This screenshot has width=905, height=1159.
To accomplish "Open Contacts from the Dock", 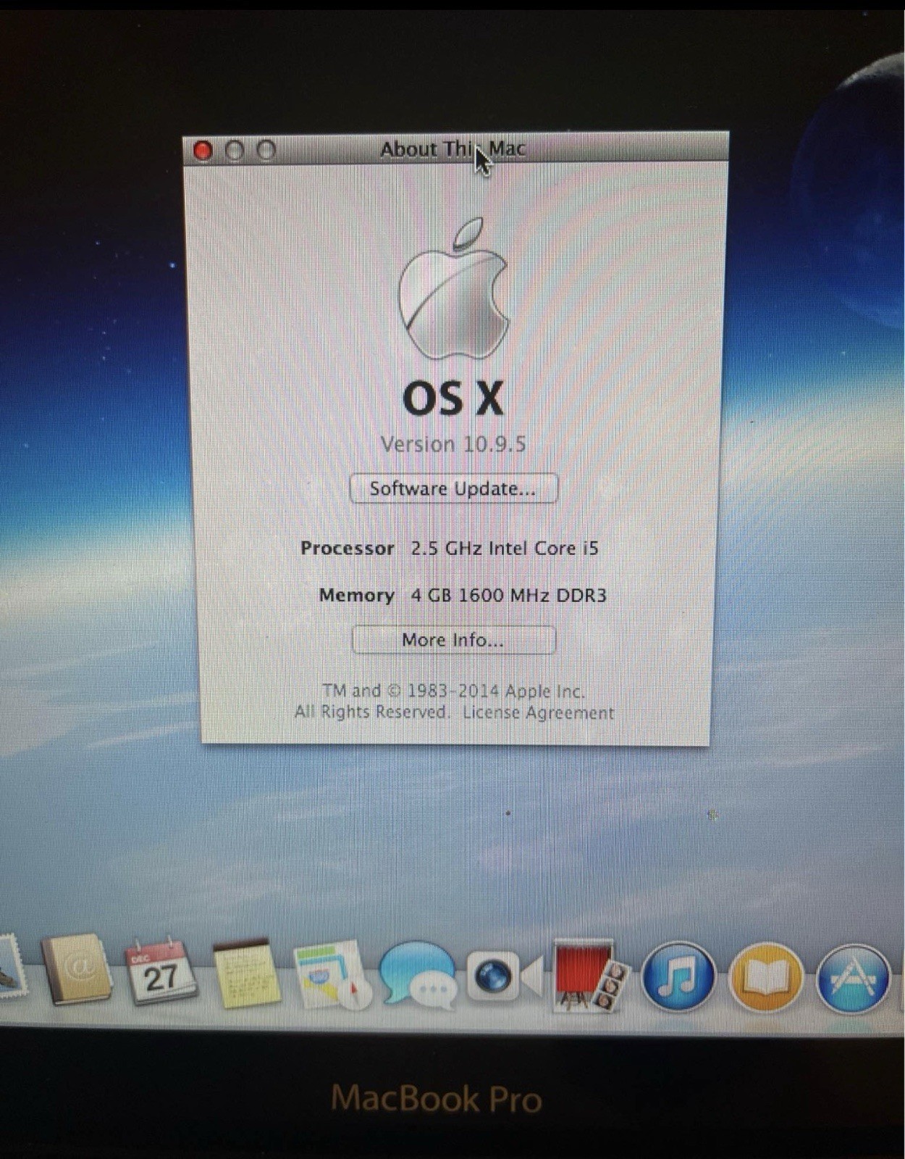I will coord(77,970).
